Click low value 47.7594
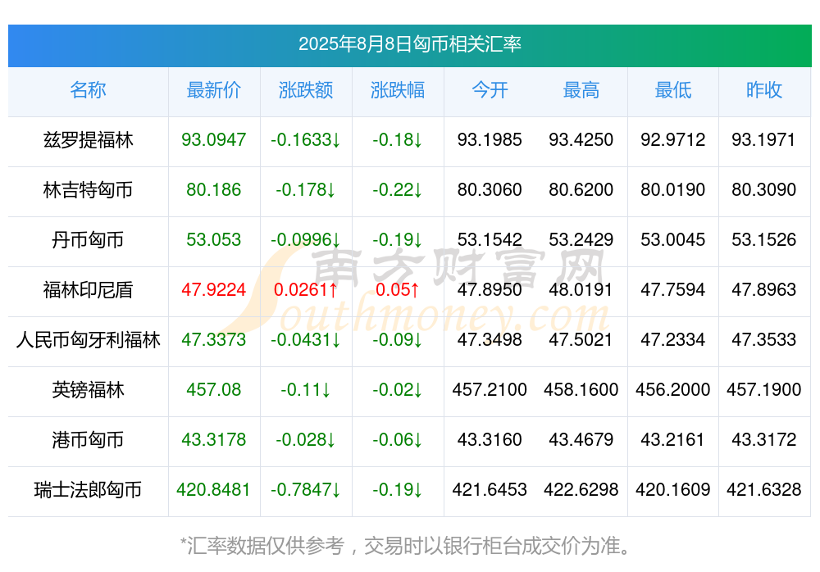The image size is (820, 572). [x=673, y=289]
